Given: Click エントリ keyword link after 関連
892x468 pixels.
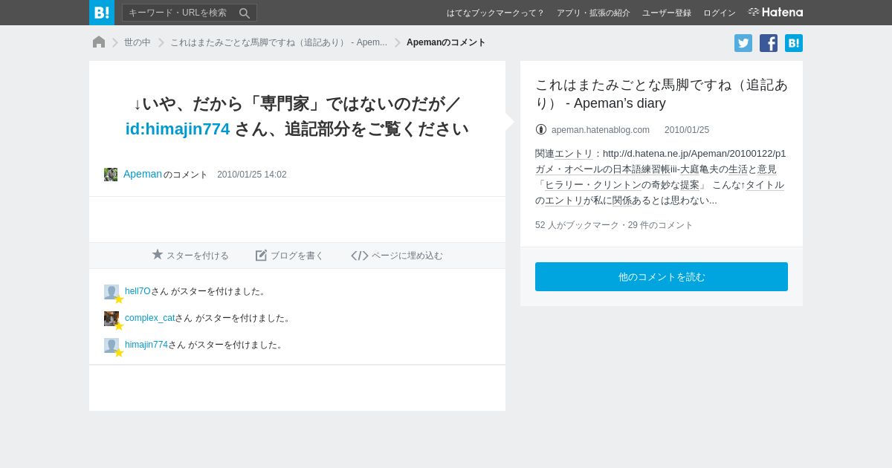Looking at the screenshot, I should [x=574, y=154].
